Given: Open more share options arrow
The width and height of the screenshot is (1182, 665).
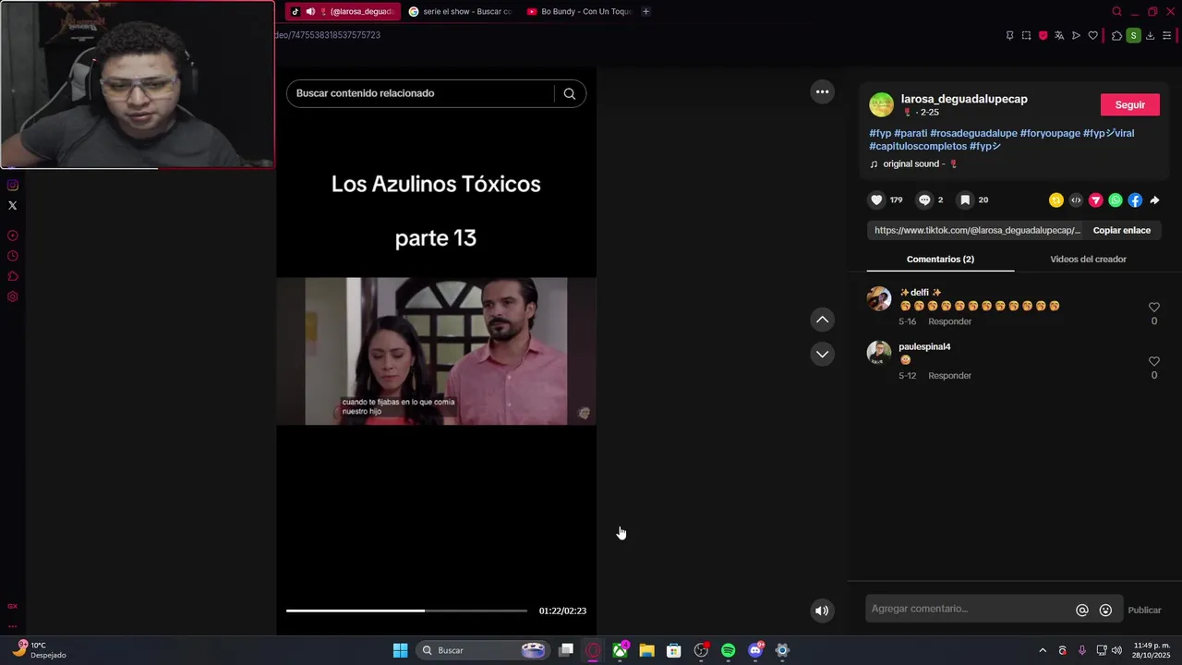Looking at the screenshot, I should click(1154, 200).
